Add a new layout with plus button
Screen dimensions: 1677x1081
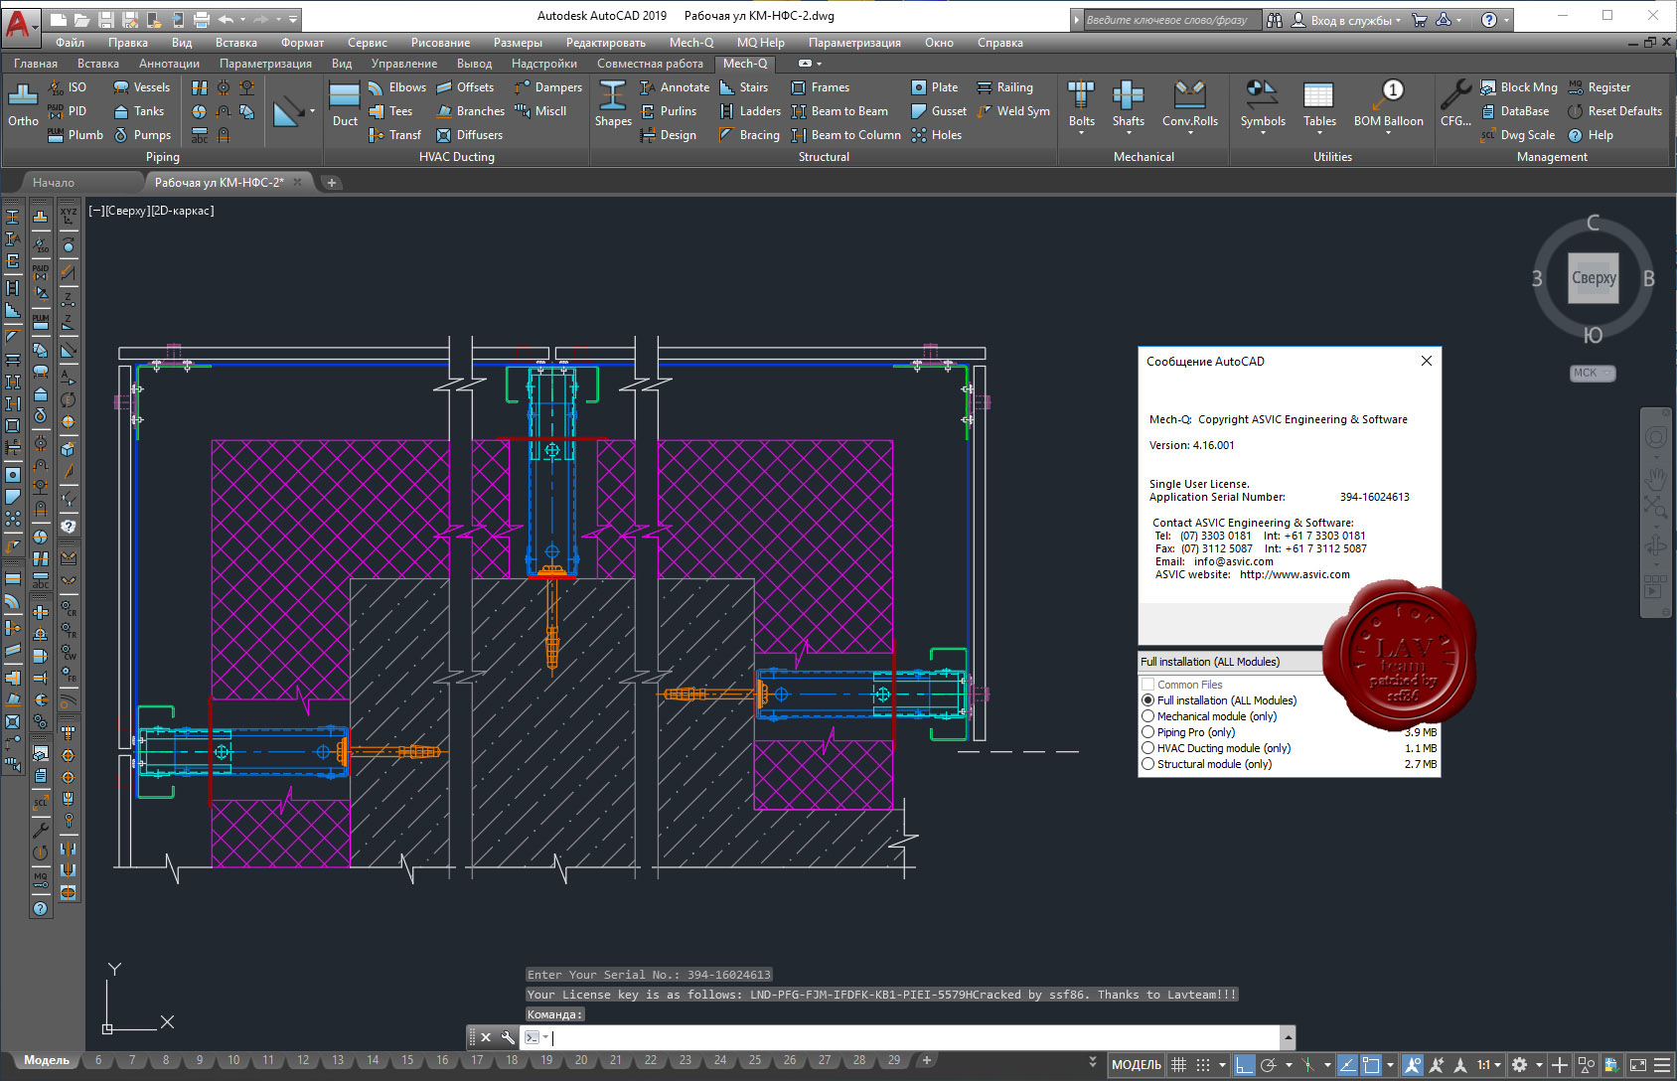click(x=927, y=1060)
